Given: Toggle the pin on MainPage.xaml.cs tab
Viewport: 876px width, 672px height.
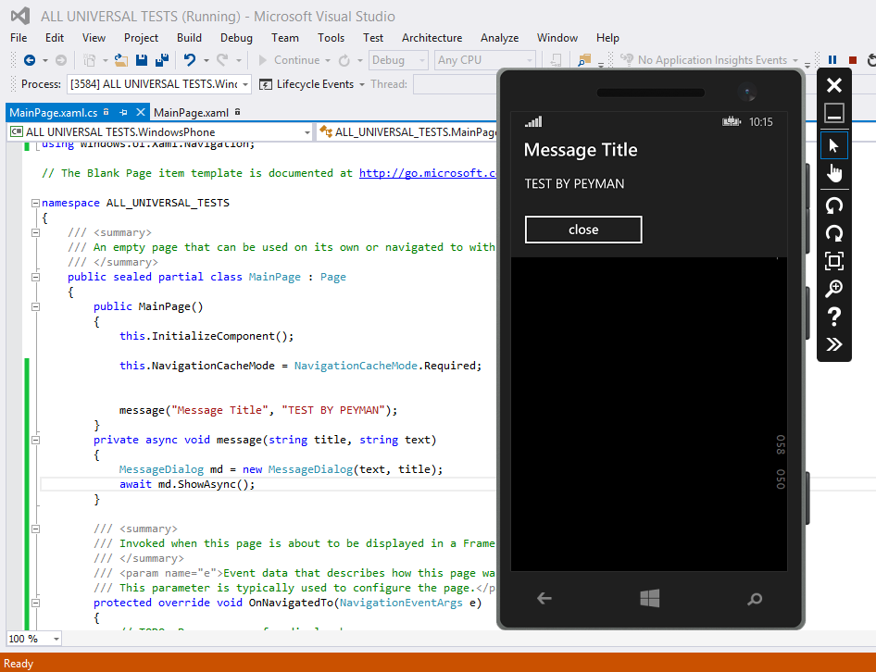Looking at the screenshot, I should (x=123, y=112).
